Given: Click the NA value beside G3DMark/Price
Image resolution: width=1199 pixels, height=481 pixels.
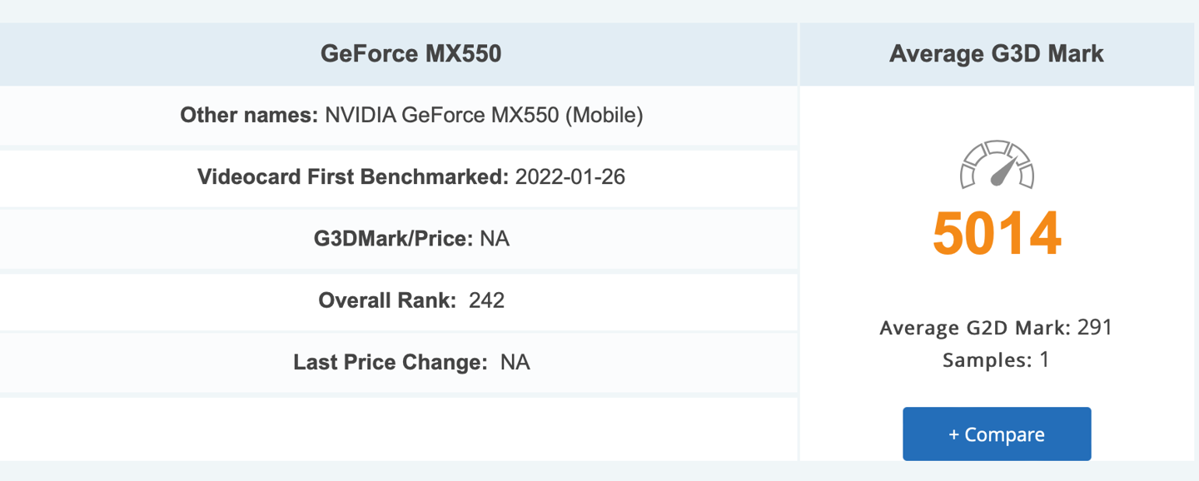Looking at the screenshot, I should [x=495, y=239].
